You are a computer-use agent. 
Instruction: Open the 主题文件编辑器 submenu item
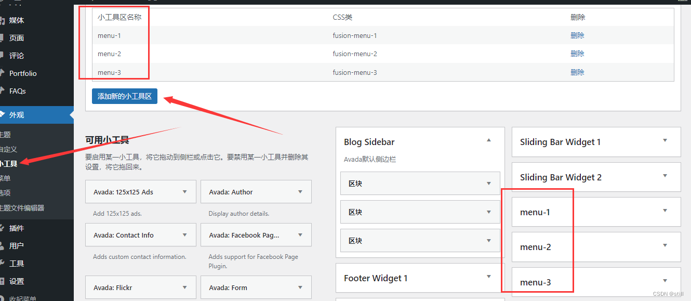pyautogui.click(x=22, y=208)
